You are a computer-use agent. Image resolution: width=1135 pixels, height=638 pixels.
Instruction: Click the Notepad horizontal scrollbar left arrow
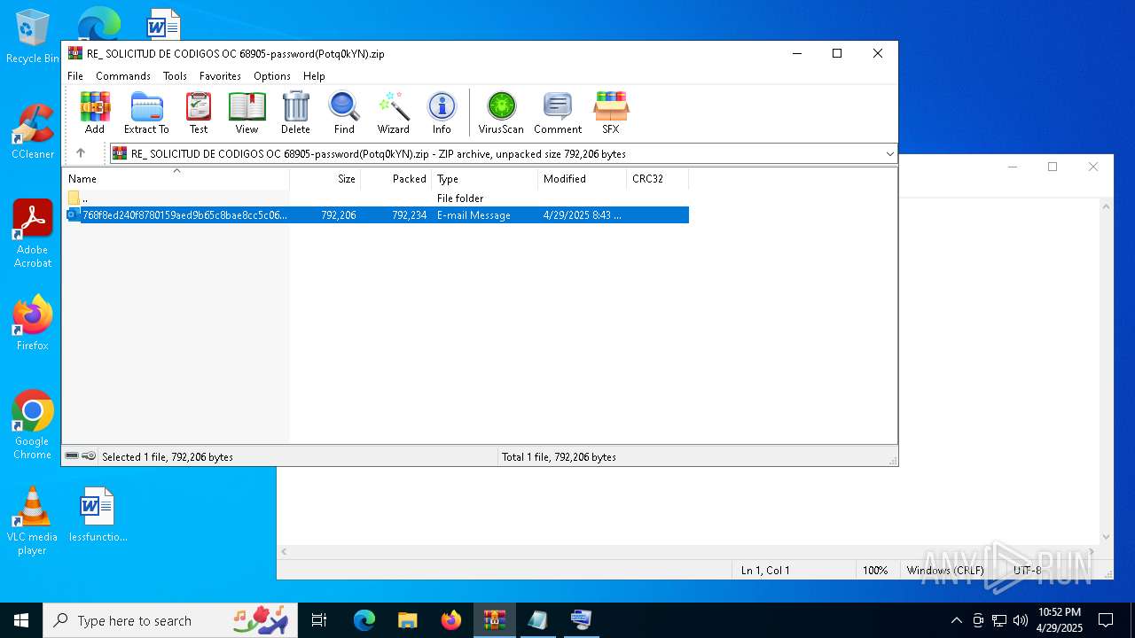pos(285,552)
